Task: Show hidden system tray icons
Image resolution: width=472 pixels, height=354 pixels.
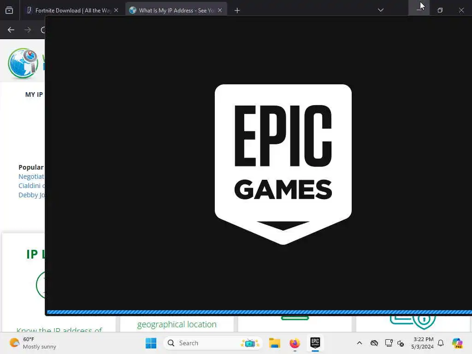Action: (x=360, y=343)
